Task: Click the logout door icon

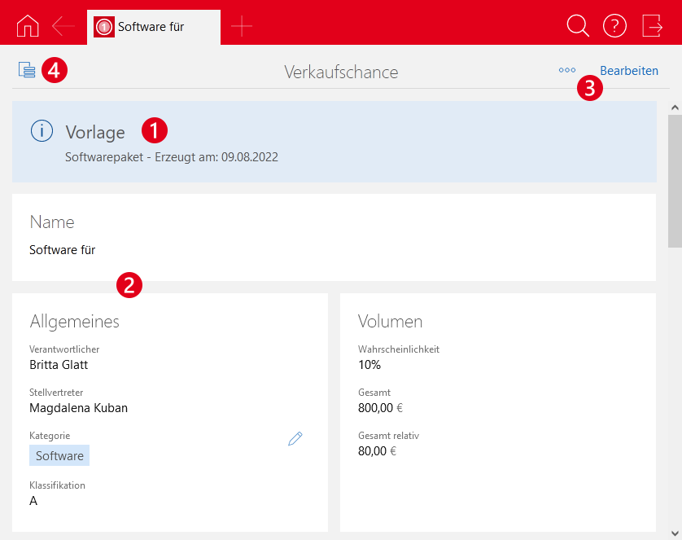Action: pyautogui.click(x=652, y=26)
